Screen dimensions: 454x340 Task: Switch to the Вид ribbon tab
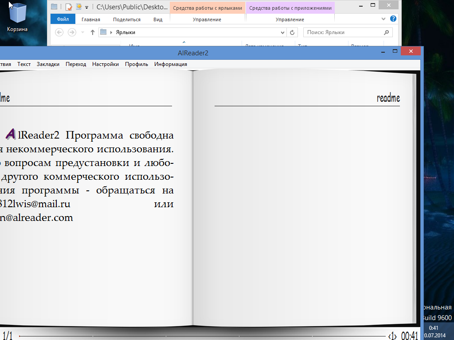158,19
